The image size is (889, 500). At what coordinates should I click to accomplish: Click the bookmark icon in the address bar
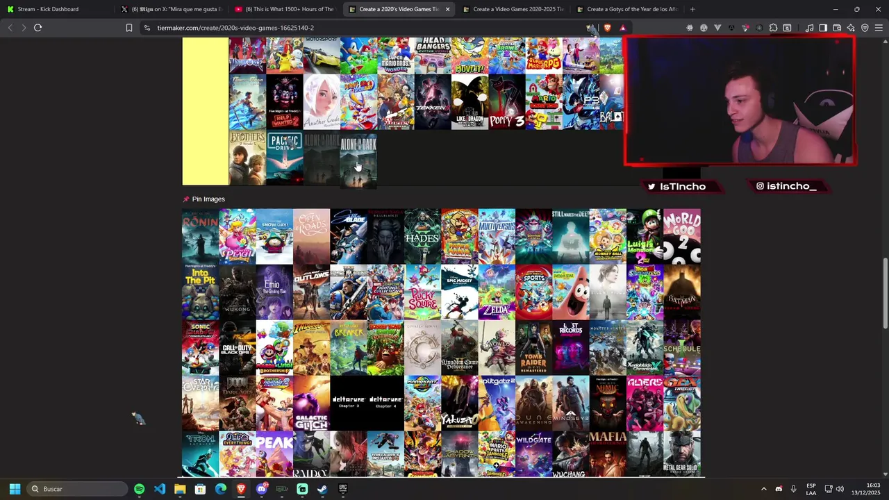(128, 28)
